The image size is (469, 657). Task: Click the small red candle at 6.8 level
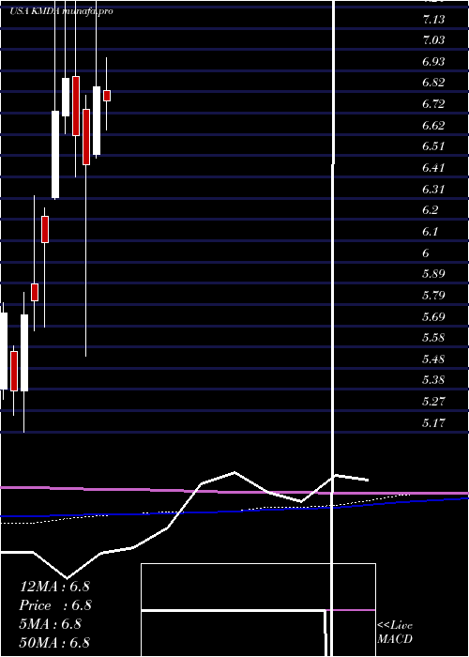click(x=107, y=96)
